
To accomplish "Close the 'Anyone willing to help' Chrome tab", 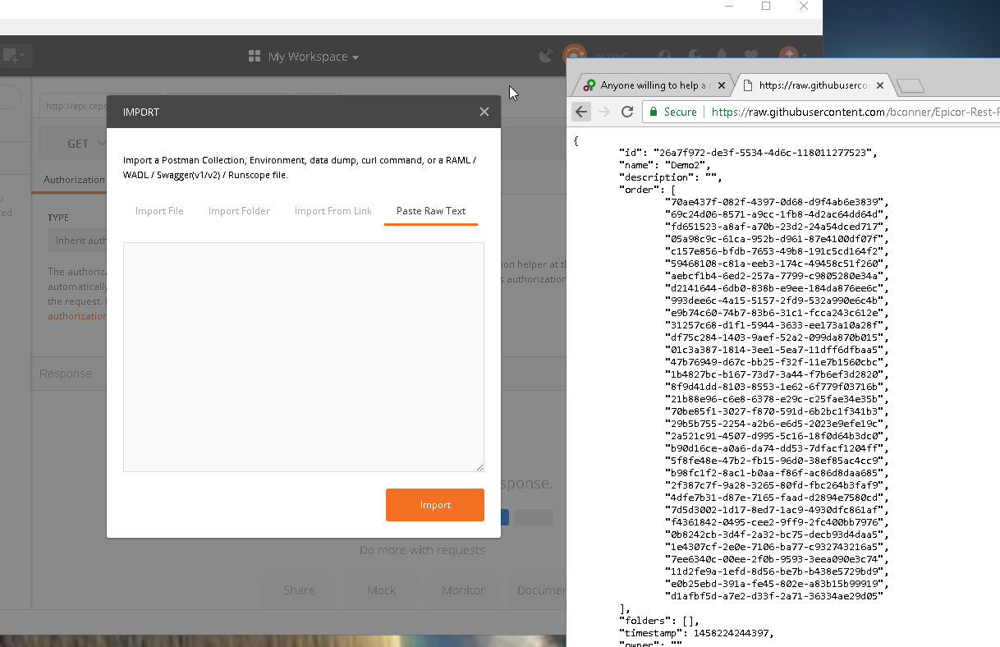I will pos(722,85).
